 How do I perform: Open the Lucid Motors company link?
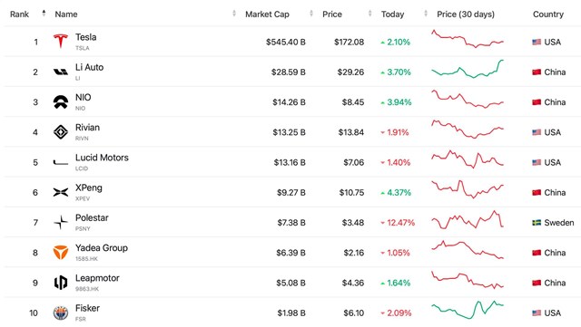[102, 158]
